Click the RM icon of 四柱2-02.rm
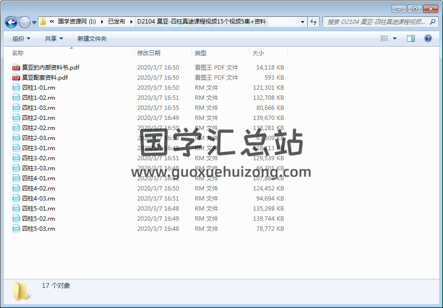The image size is (443, 308). [x=16, y=128]
